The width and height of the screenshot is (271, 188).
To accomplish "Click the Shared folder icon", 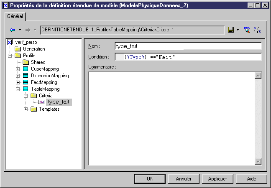I will (x=26, y=62).
